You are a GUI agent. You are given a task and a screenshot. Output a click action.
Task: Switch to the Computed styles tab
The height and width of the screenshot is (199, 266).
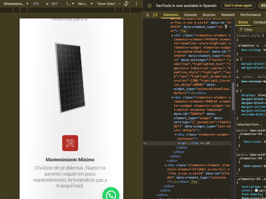point(260,22)
